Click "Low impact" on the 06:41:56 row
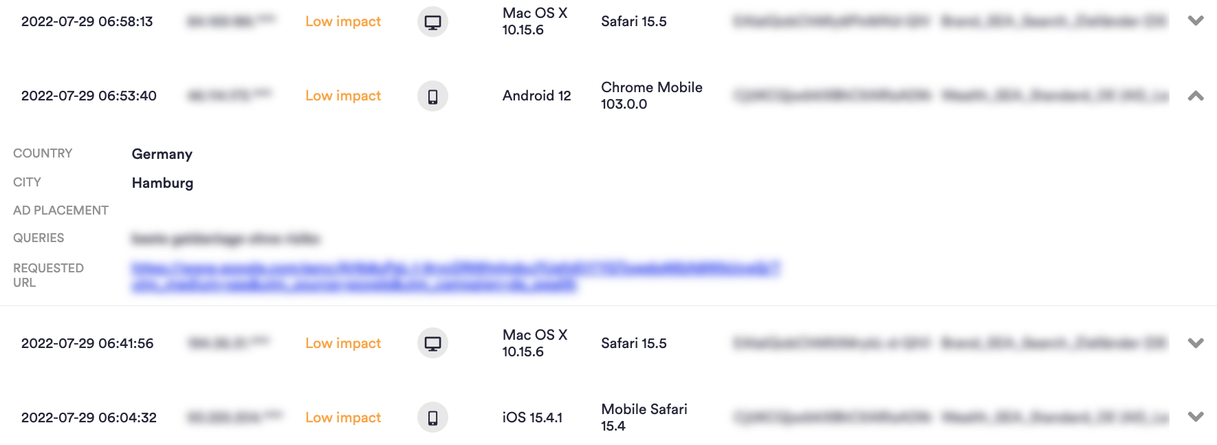1217x445 pixels. pos(342,343)
